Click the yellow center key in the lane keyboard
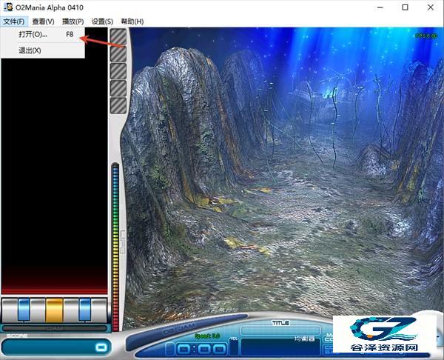Image resolution: width=444 pixels, height=360 pixels. point(54,310)
